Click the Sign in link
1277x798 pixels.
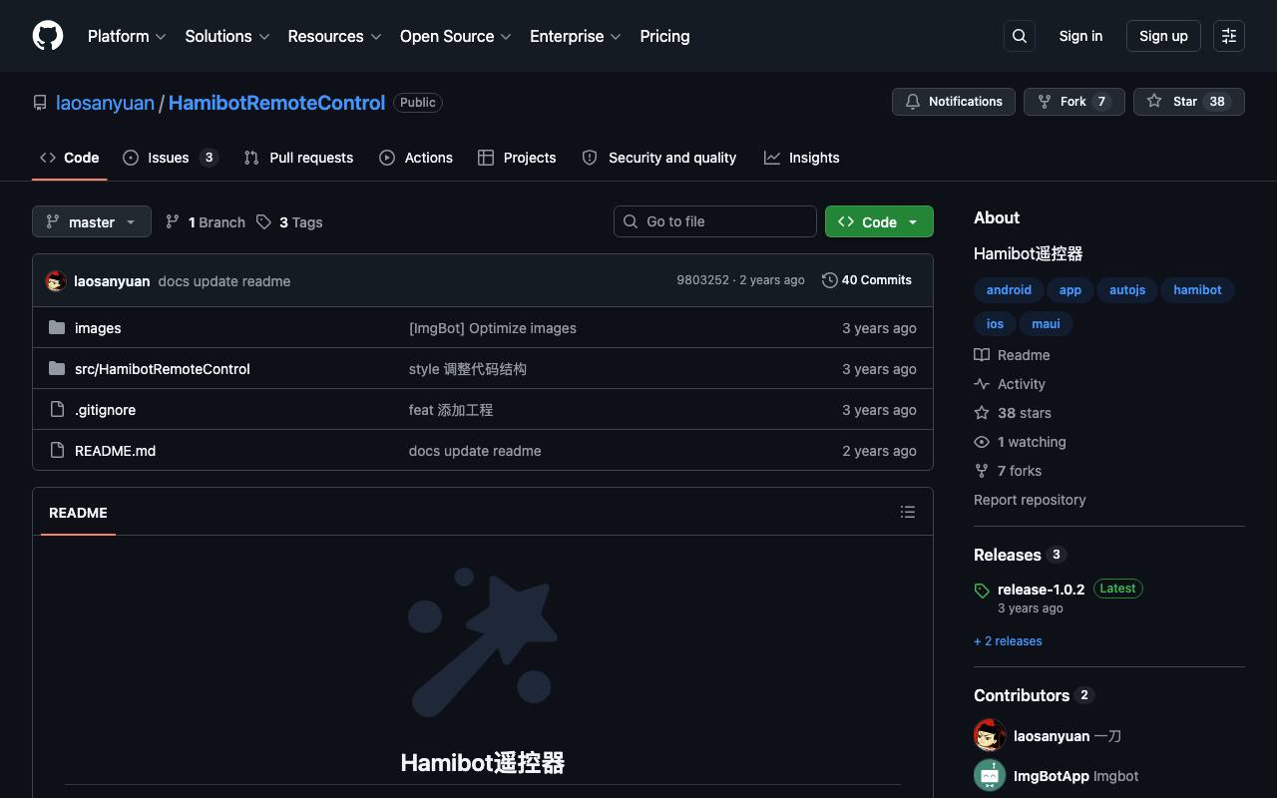coord(1080,36)
